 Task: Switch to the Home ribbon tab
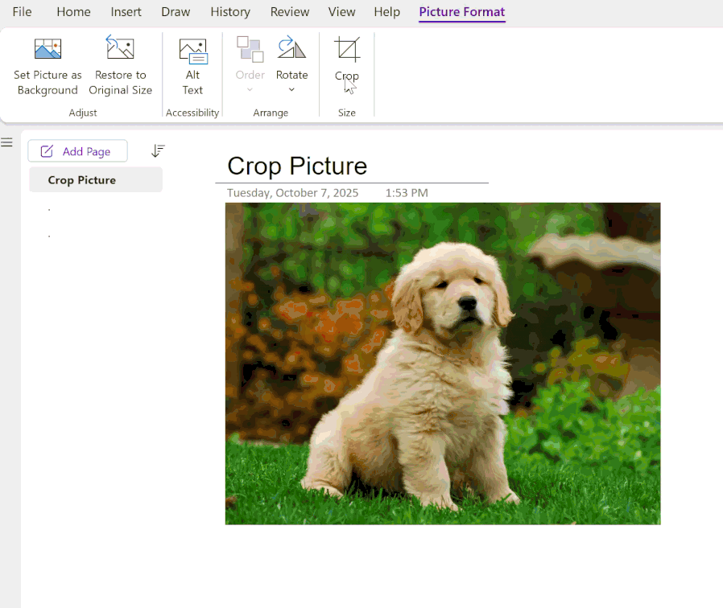click(x=73, y=11)
